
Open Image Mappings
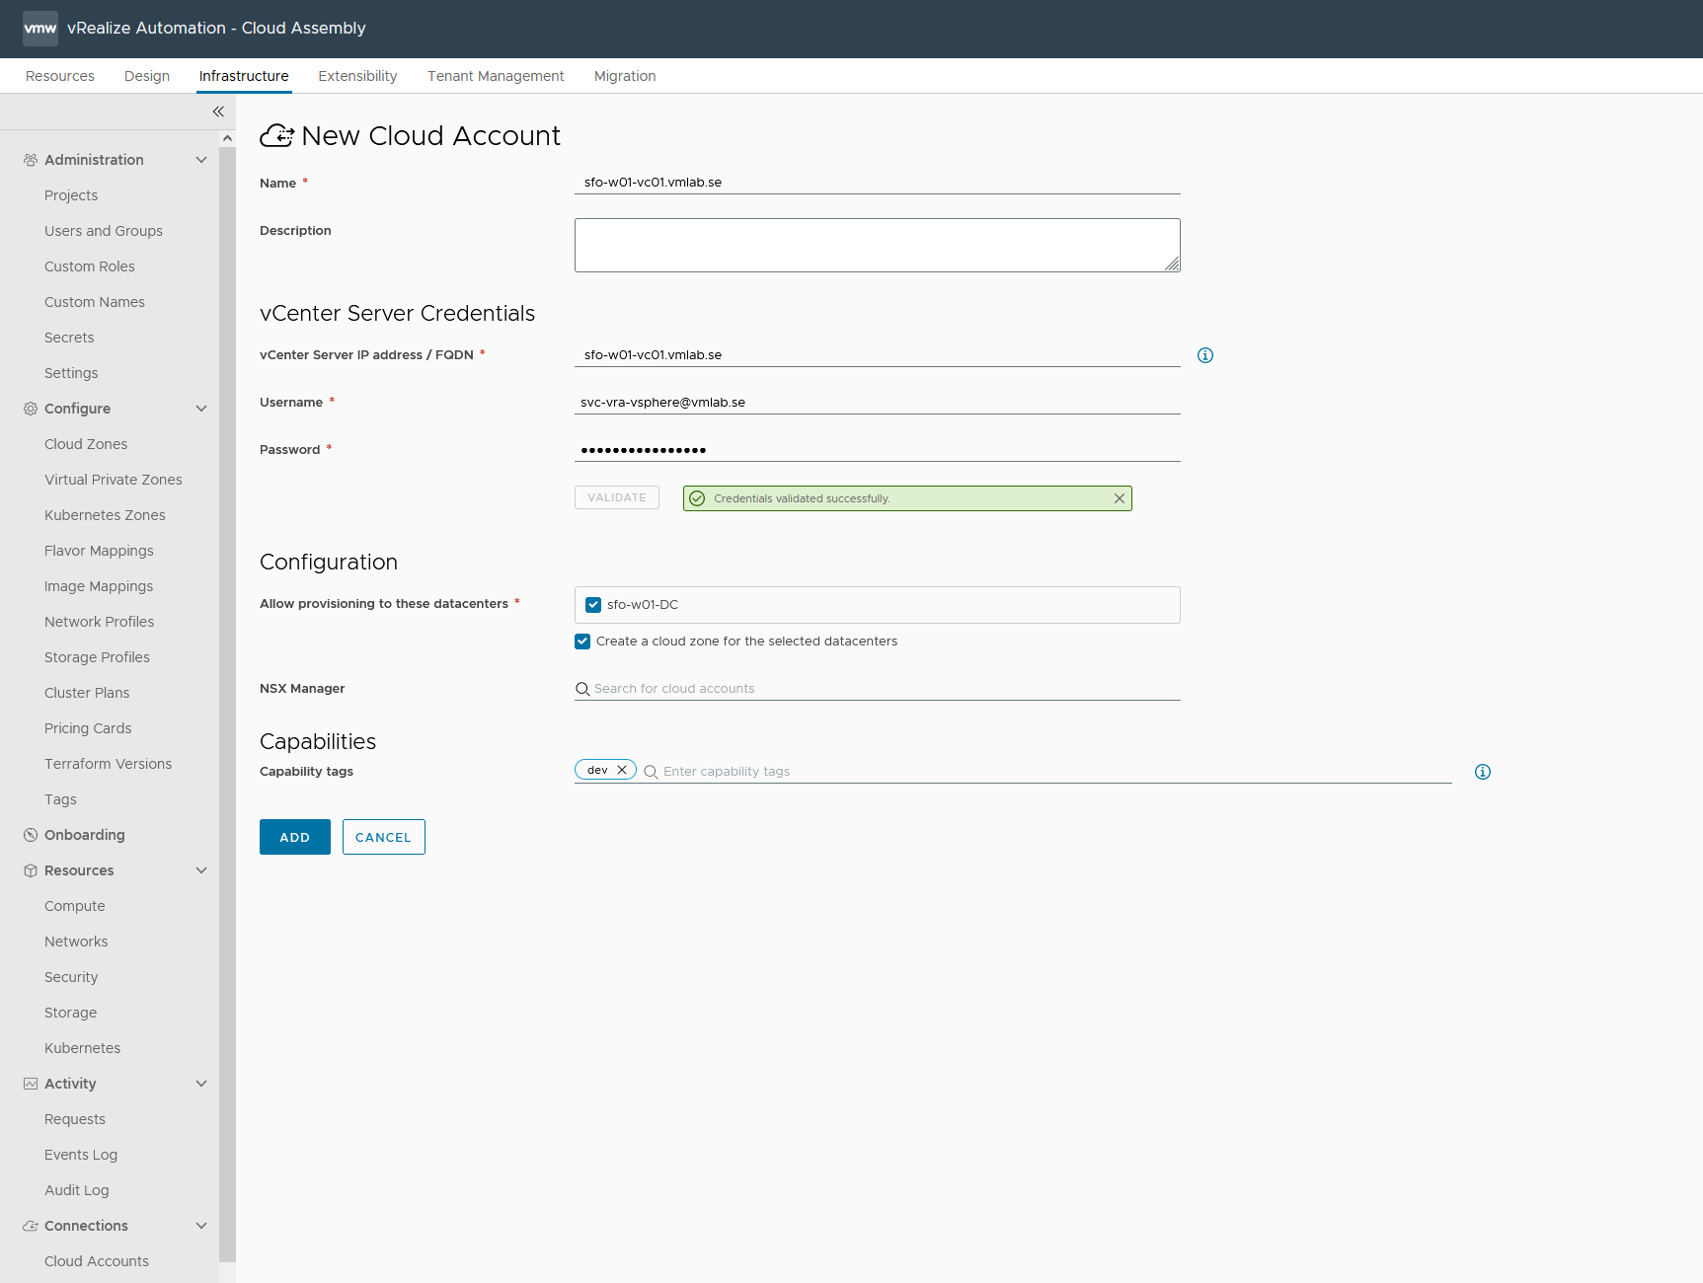[x=99, y=586]
